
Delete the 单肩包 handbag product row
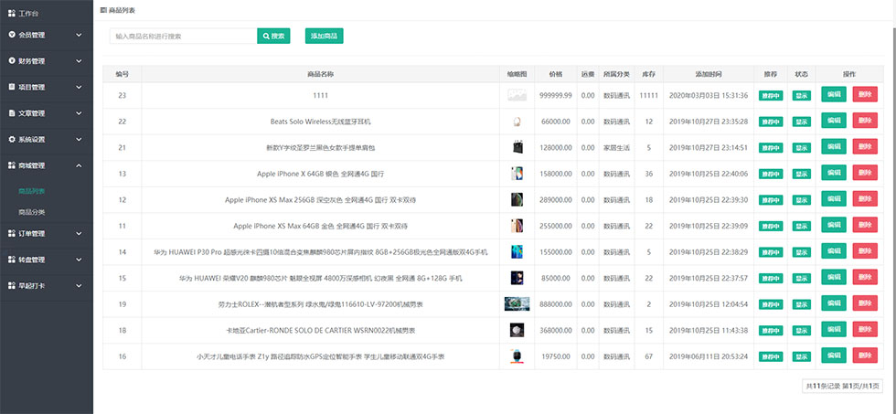(x=865, y=147)
